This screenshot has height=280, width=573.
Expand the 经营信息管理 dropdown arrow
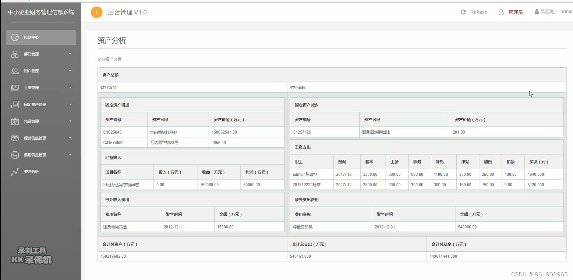pos(70,138)
